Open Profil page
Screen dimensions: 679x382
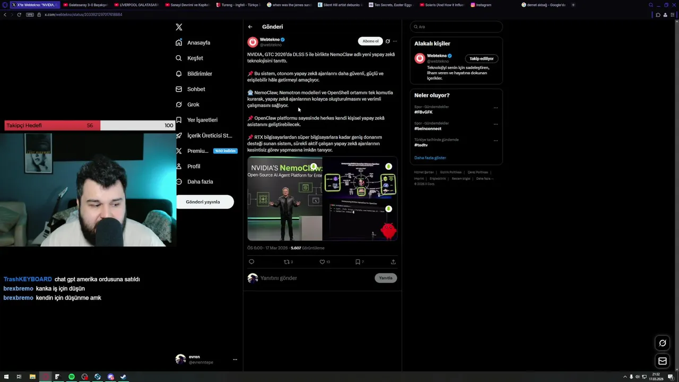188,166
